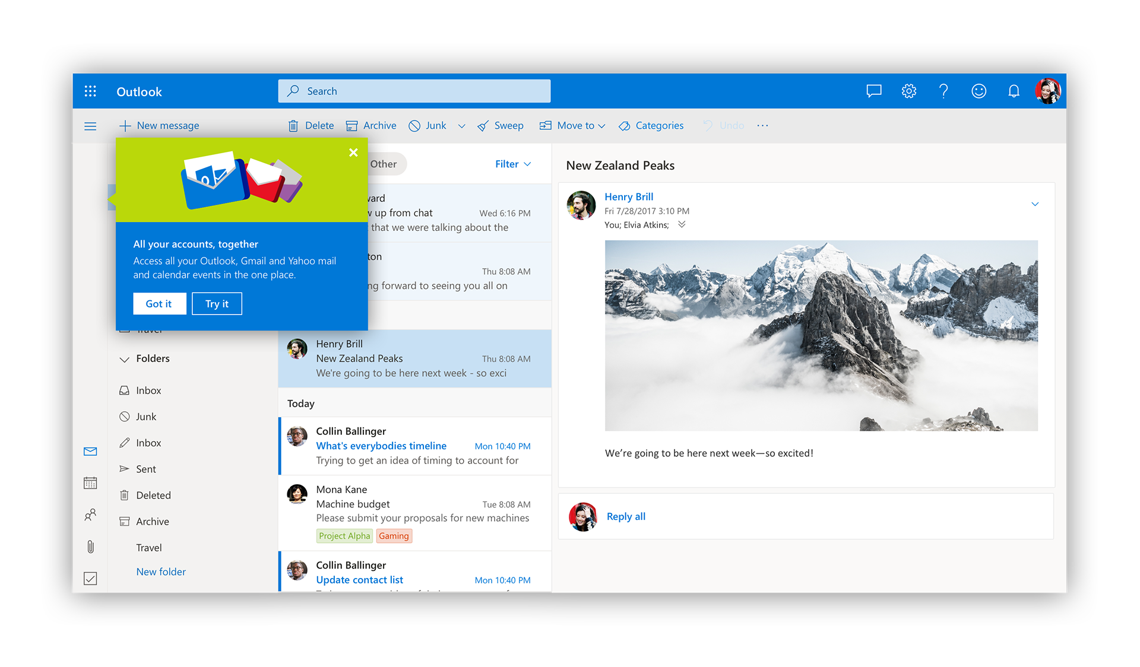
Task: Mark the message as Junk
Action: (x=427, y=126)
